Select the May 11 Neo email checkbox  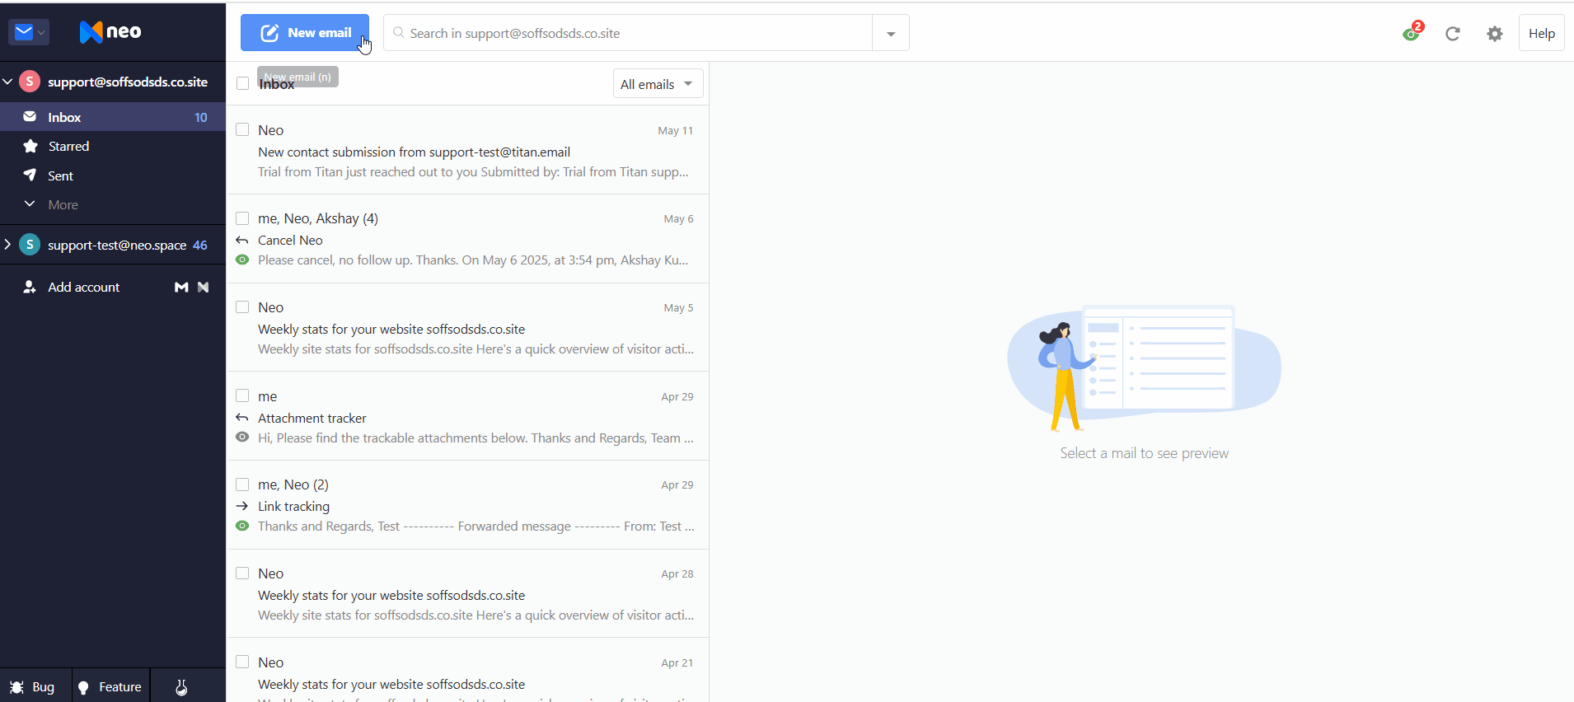point(242,129)
